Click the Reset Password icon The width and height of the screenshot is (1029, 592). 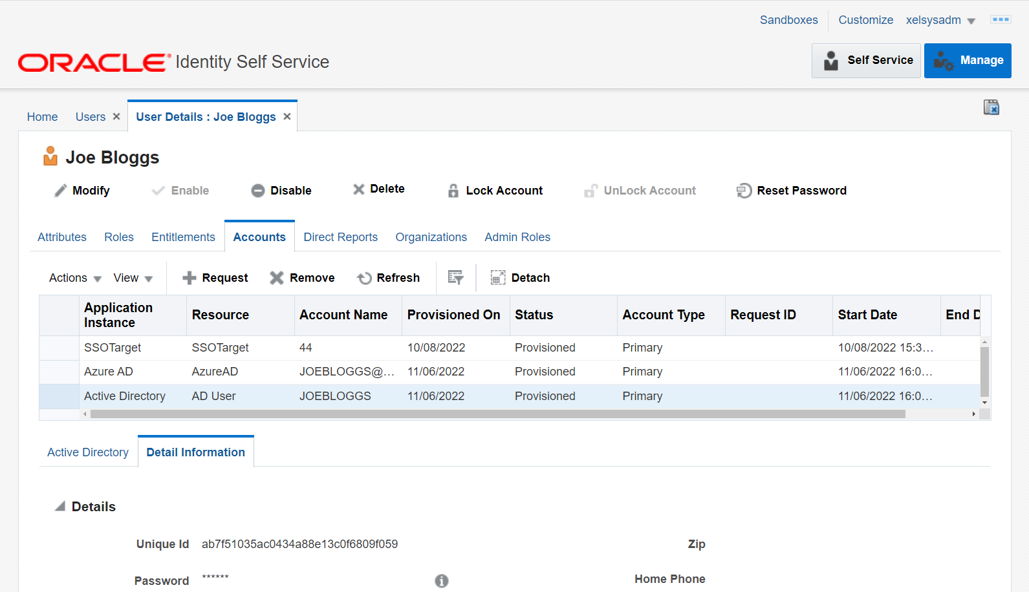744,191
